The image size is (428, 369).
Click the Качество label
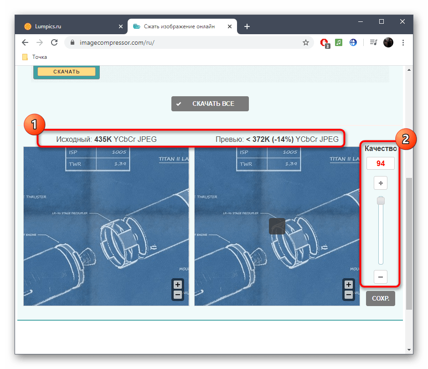tap(381, 148)
